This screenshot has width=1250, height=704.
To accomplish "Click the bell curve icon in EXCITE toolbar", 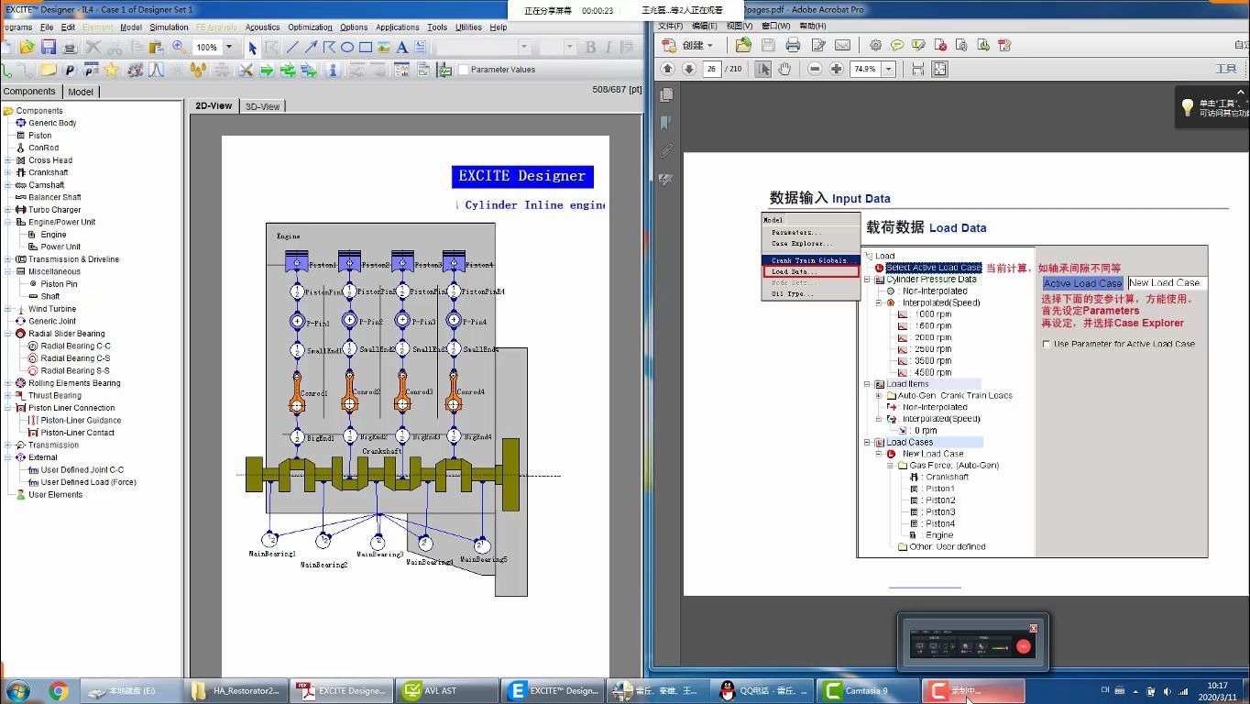I will pos(156,70).
